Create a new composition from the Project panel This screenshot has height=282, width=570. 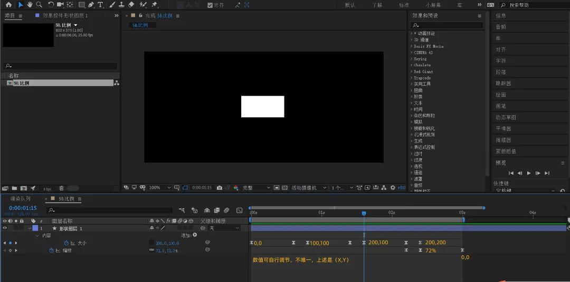pos(24,188)
